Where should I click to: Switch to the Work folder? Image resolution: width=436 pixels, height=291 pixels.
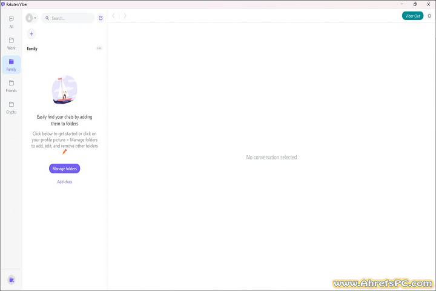(x=11, y=44)
